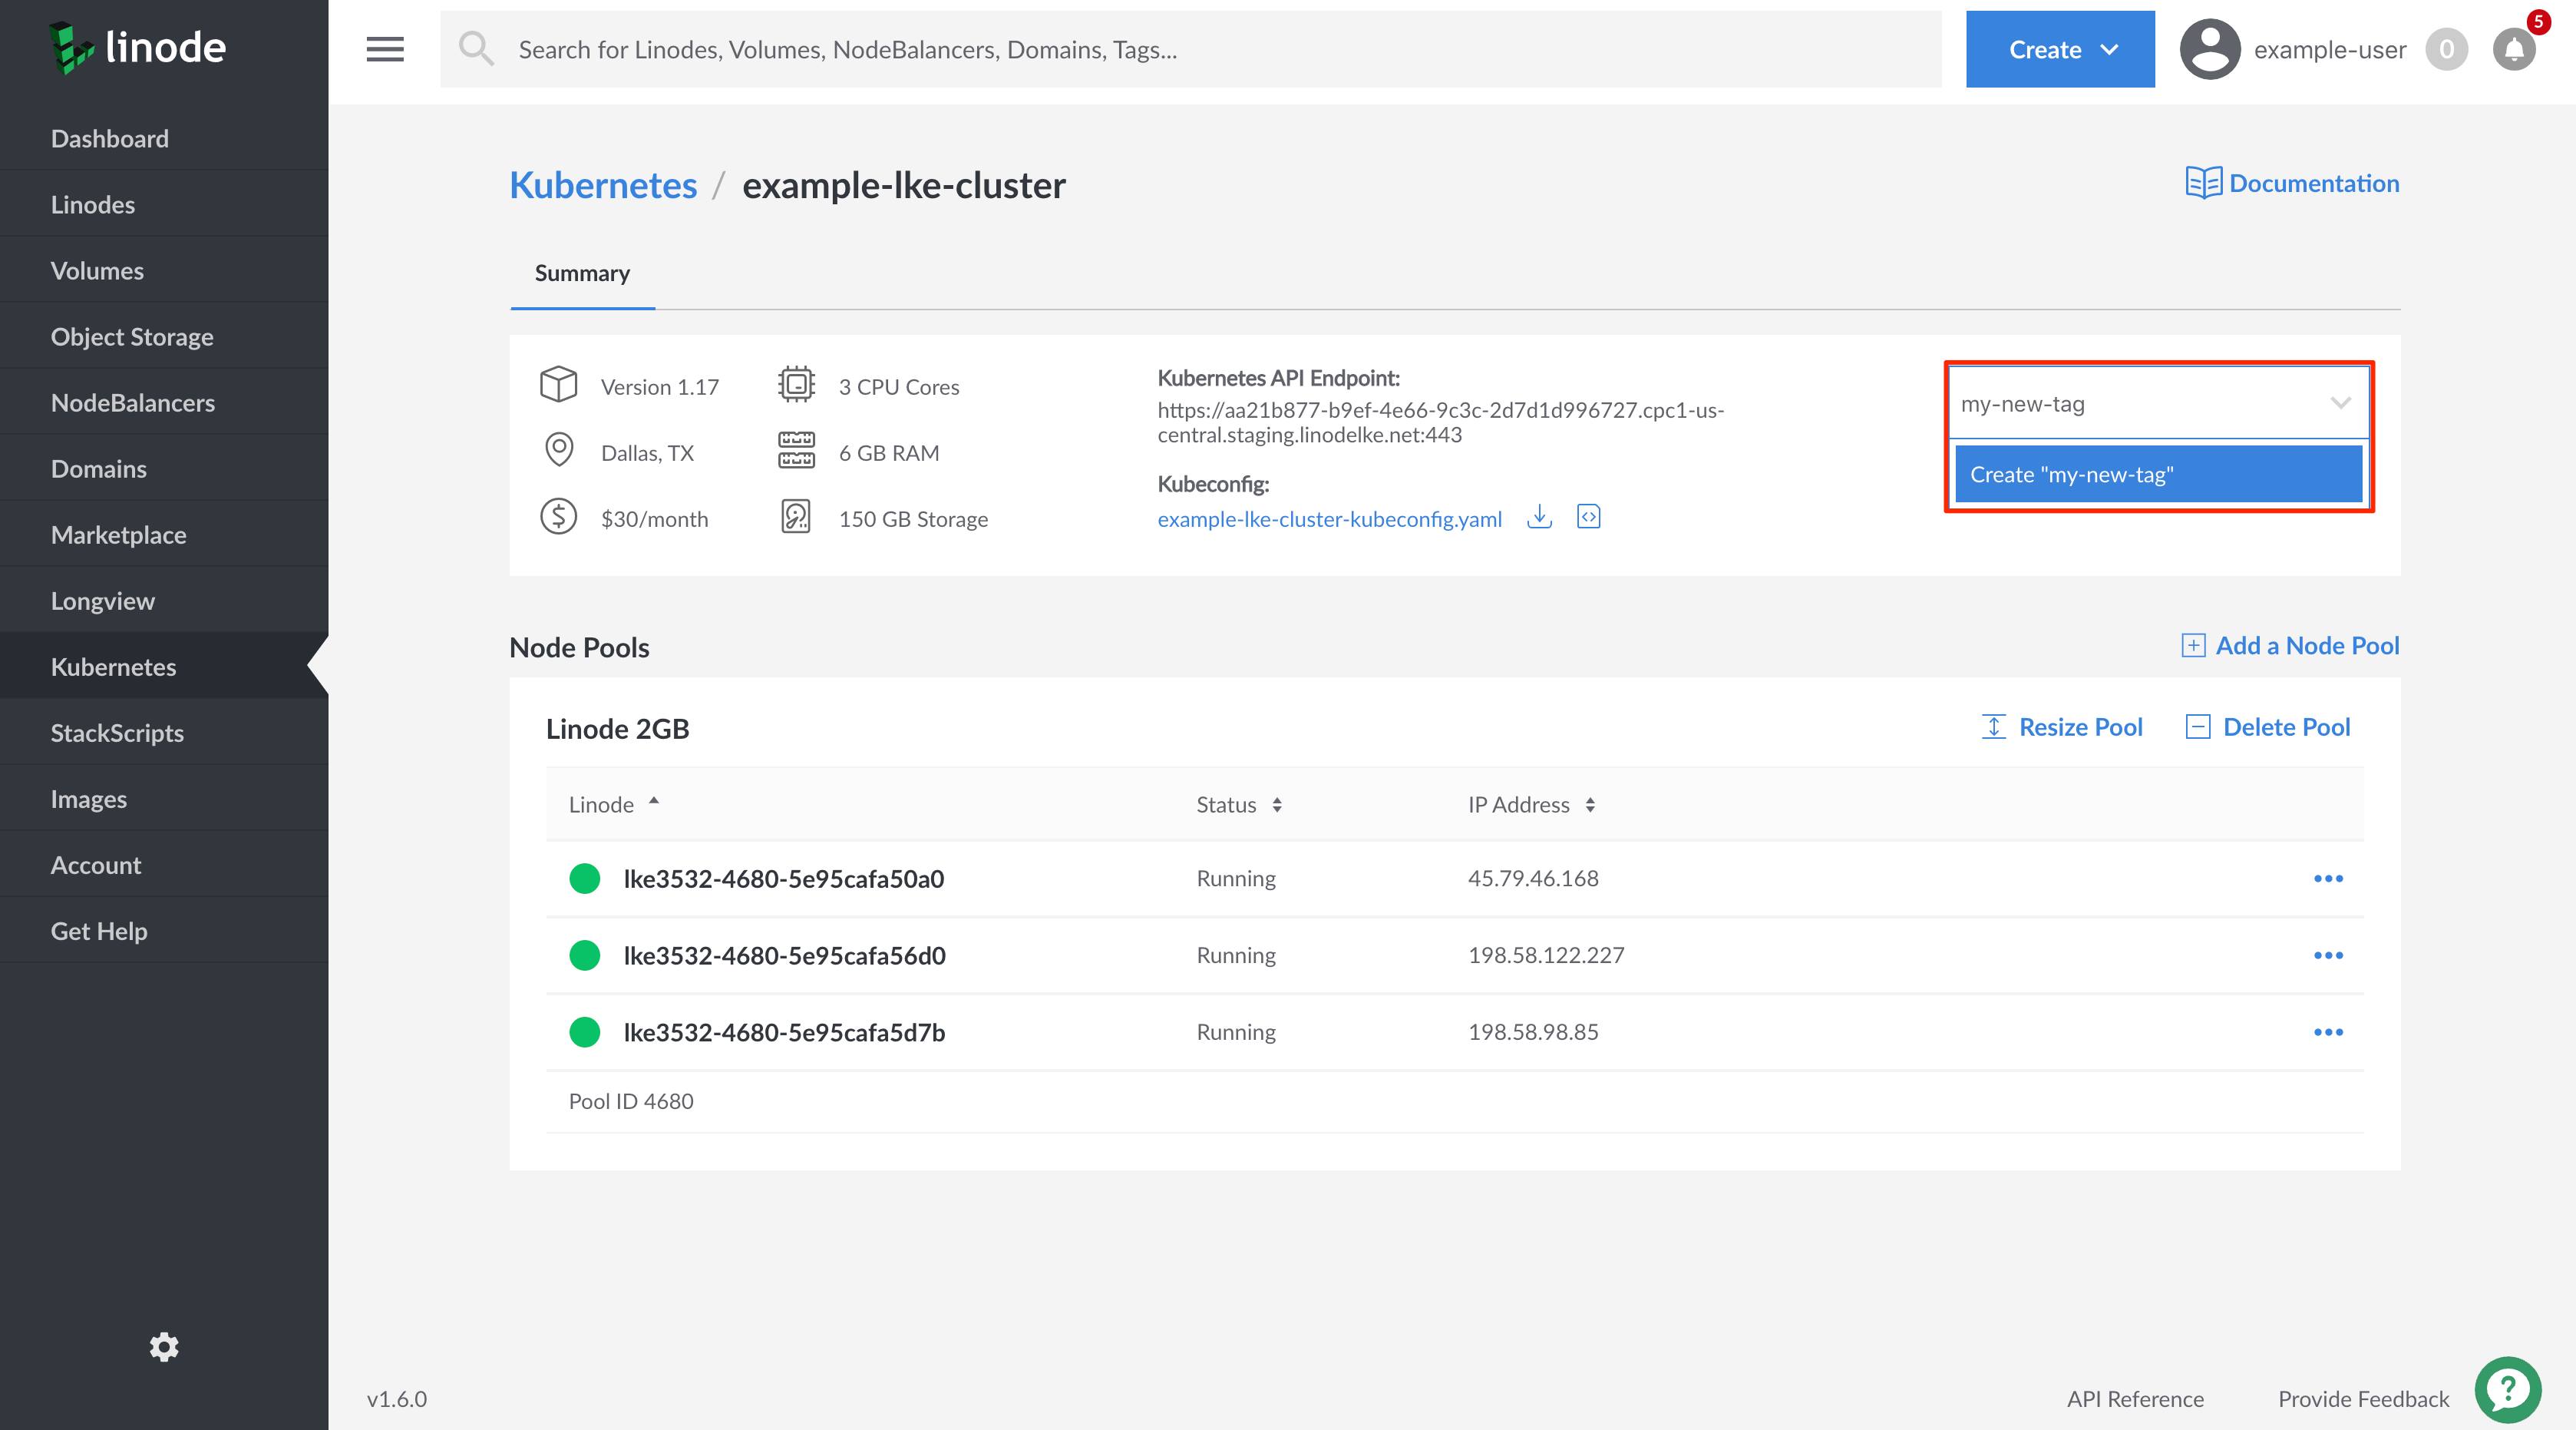
Task: Toggle sort direction on Linode column
Action: tap(654, 803)
